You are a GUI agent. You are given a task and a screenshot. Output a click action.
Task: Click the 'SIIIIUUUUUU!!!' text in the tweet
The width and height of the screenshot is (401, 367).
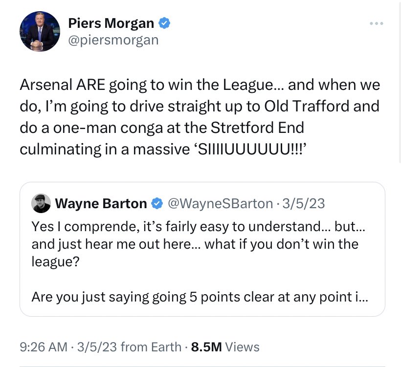pyautogui.click(x=252, y=149)
